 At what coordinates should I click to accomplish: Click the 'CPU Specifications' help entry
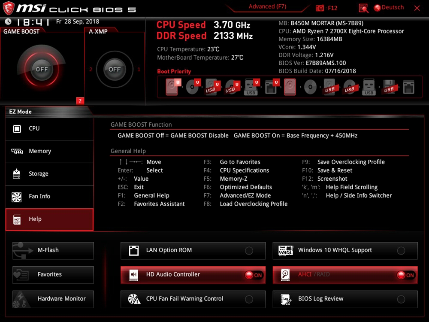[245, 170]
